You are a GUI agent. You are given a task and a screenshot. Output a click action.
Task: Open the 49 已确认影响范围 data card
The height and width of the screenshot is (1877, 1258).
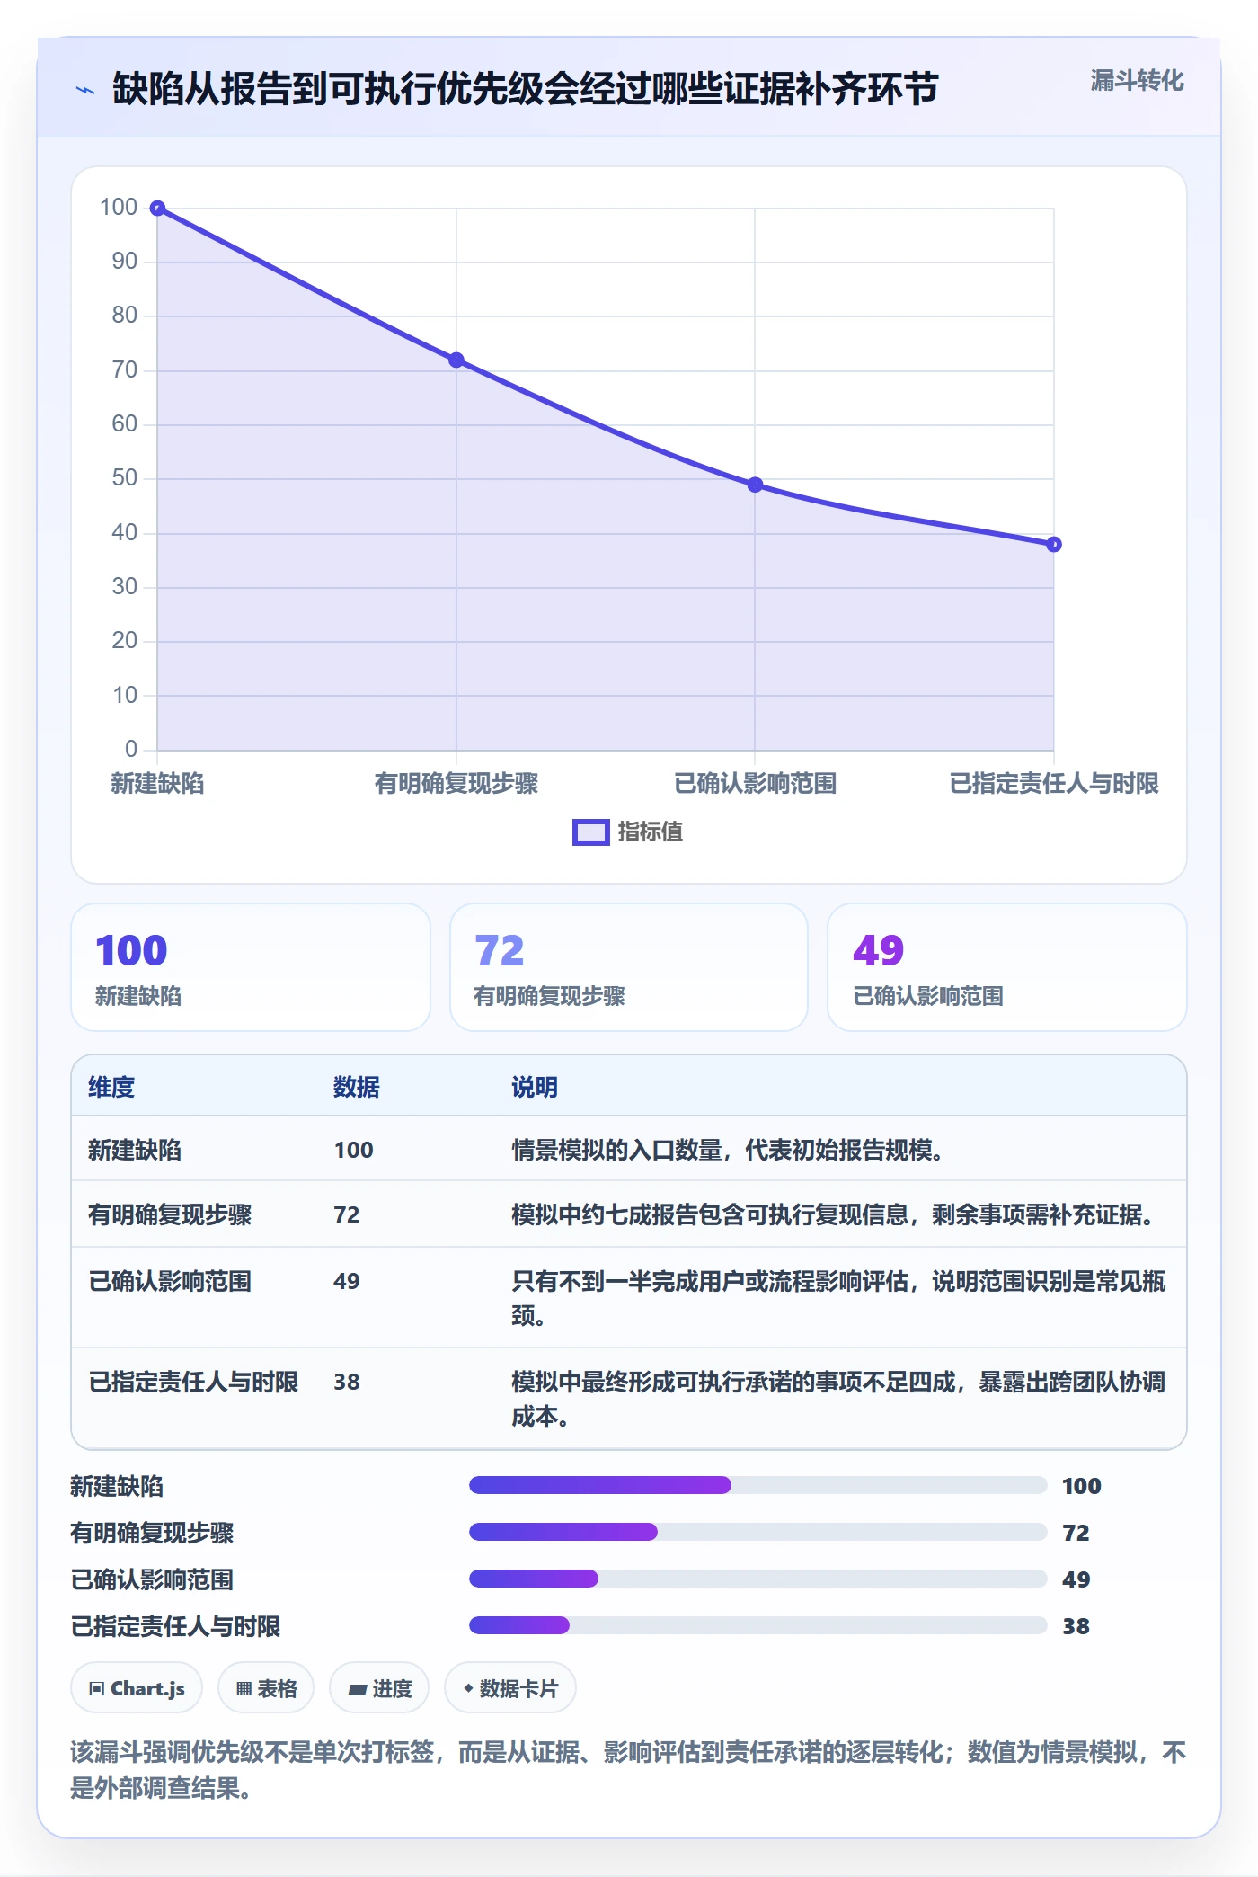point(1006,967)
